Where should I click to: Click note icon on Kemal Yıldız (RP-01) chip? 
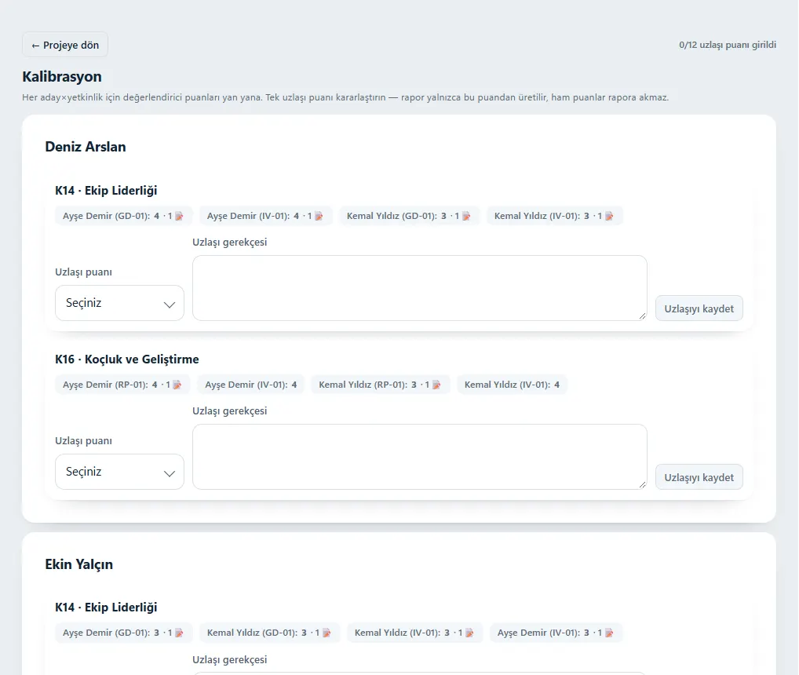[436, 385]
